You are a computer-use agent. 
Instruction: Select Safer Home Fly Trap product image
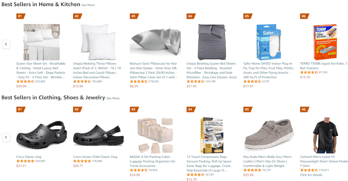point(269,42)
